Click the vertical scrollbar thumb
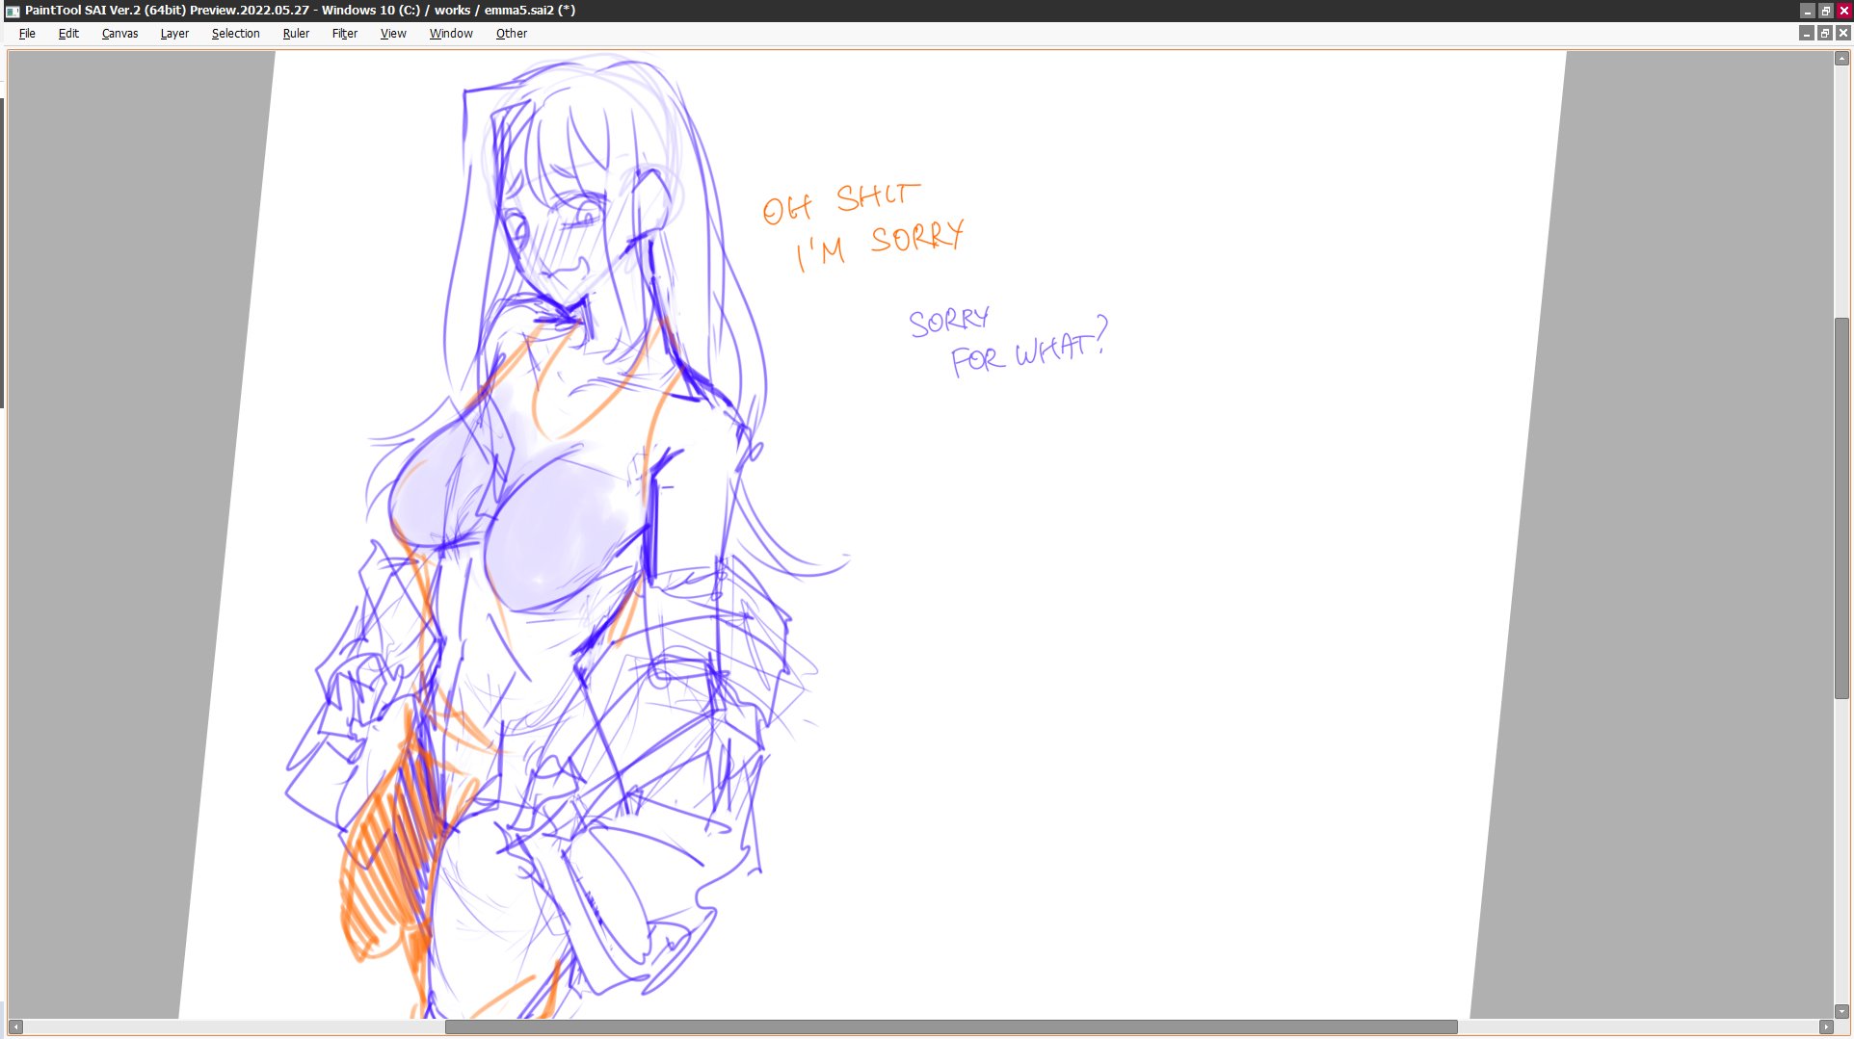The height and width of the screenshot is (1039, 1854). (1841, 508)
